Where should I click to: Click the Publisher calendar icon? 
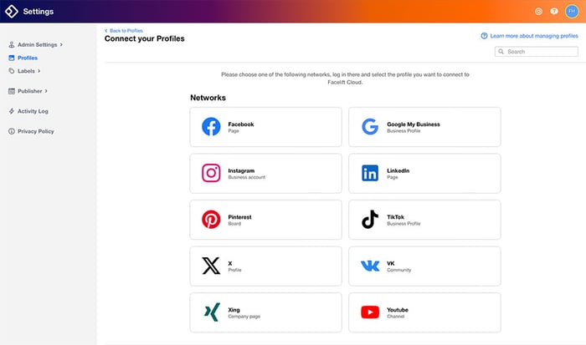point(12,91)
